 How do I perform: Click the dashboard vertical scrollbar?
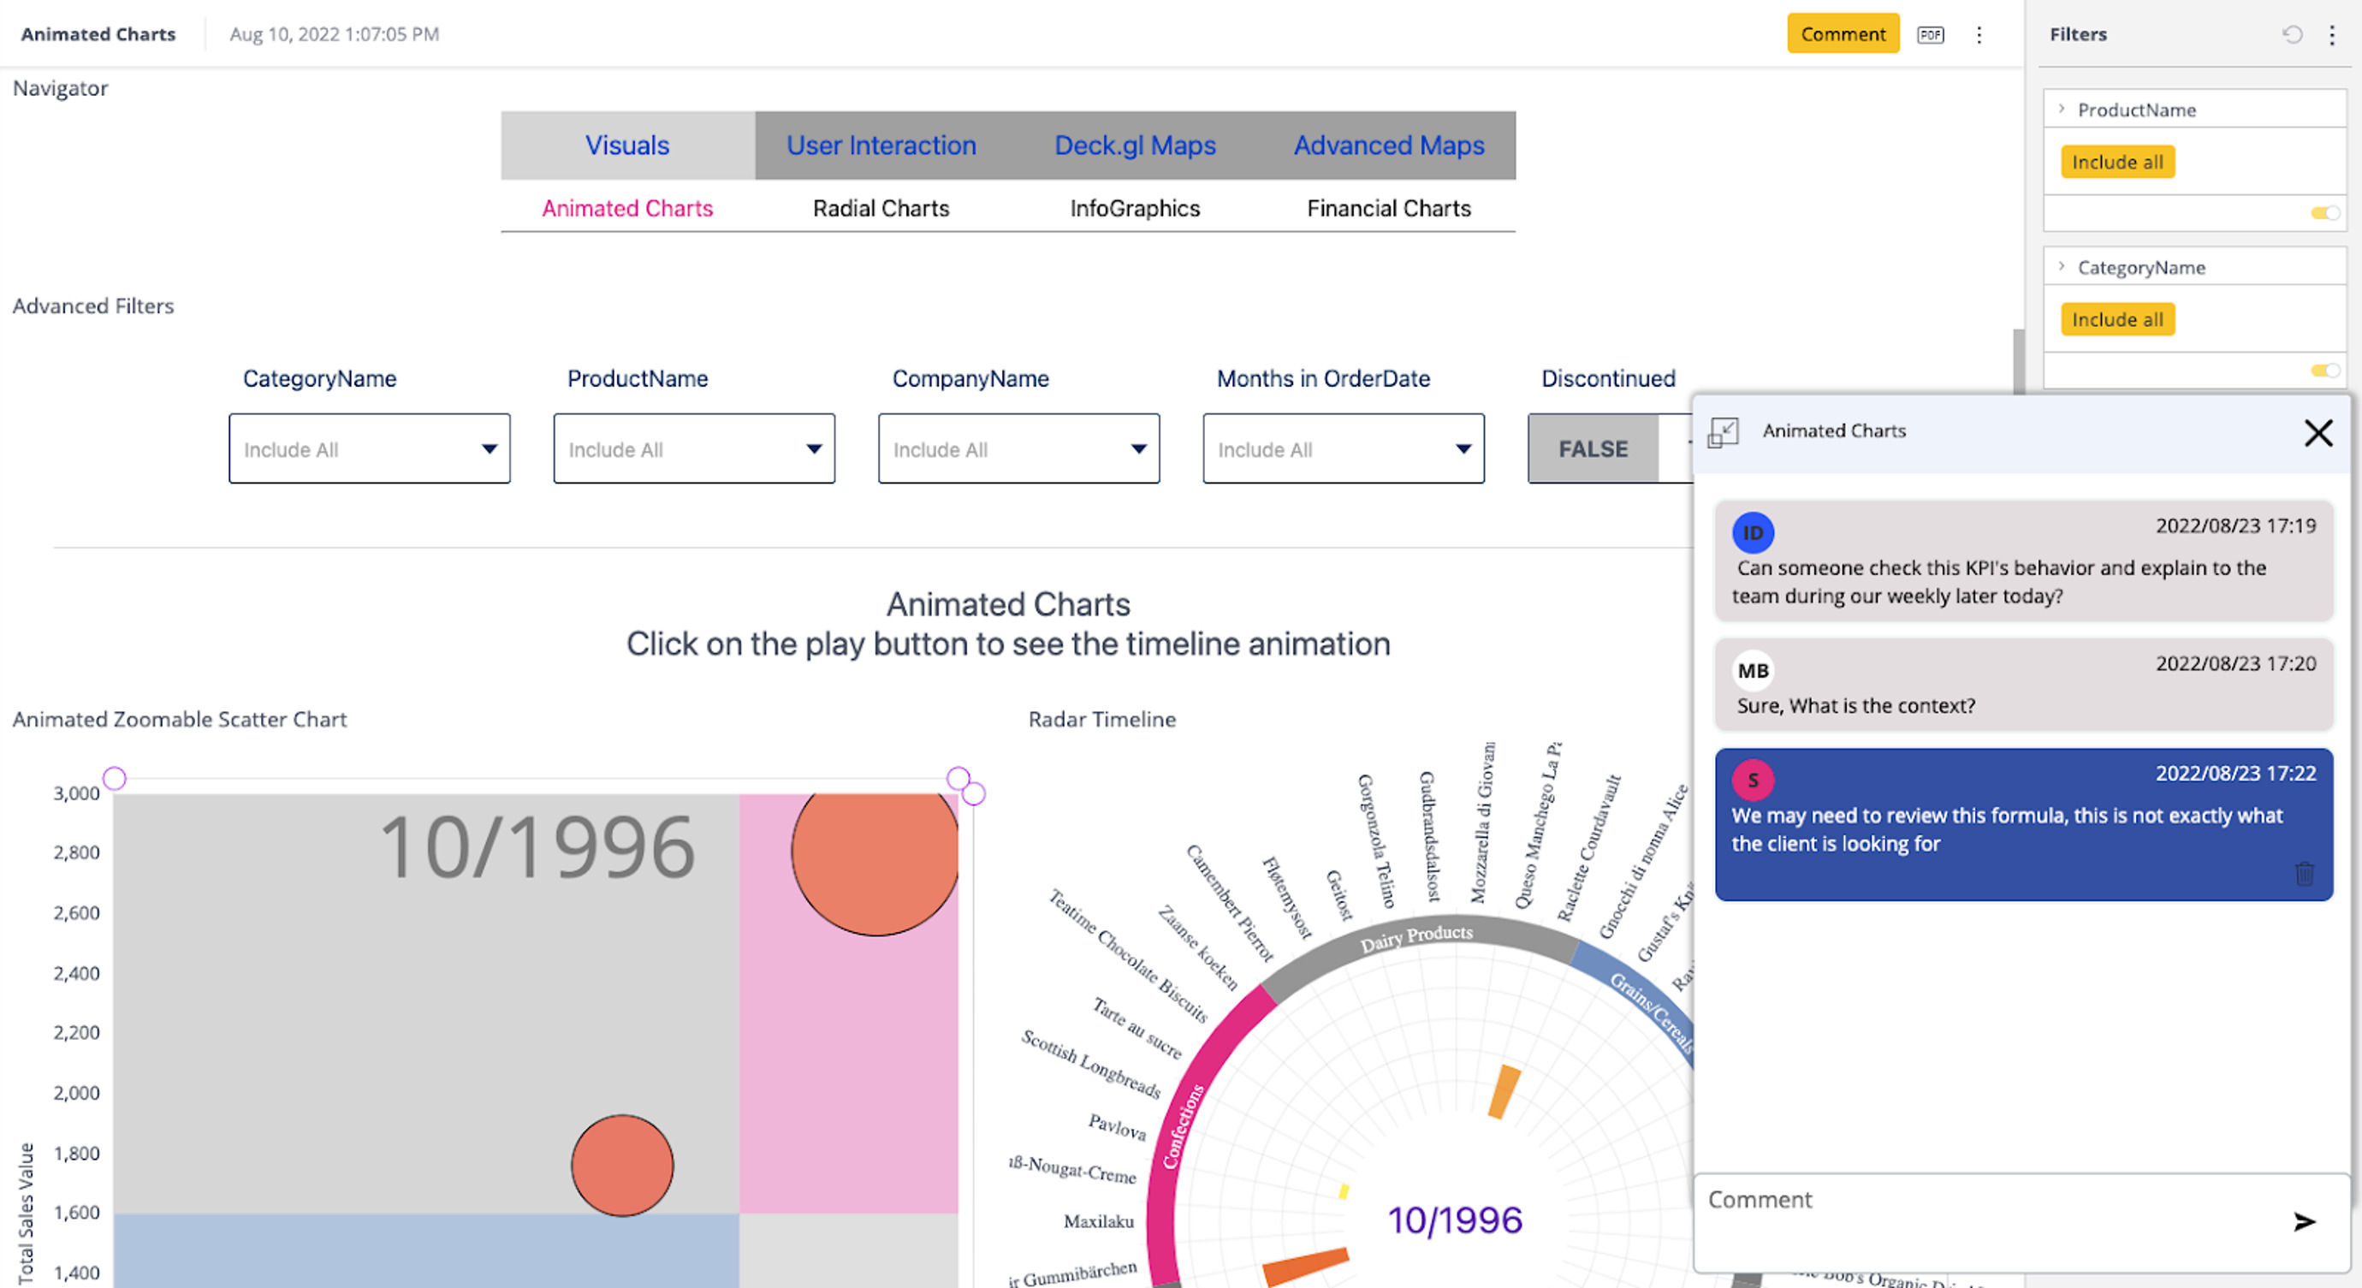(x=2018, y=362)
